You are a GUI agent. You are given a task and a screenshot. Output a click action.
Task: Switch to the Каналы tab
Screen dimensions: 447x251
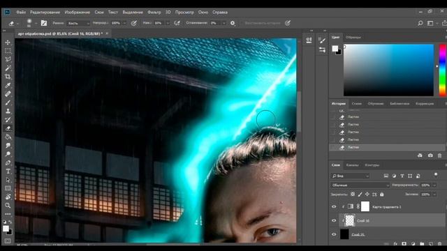pos(352,165)
